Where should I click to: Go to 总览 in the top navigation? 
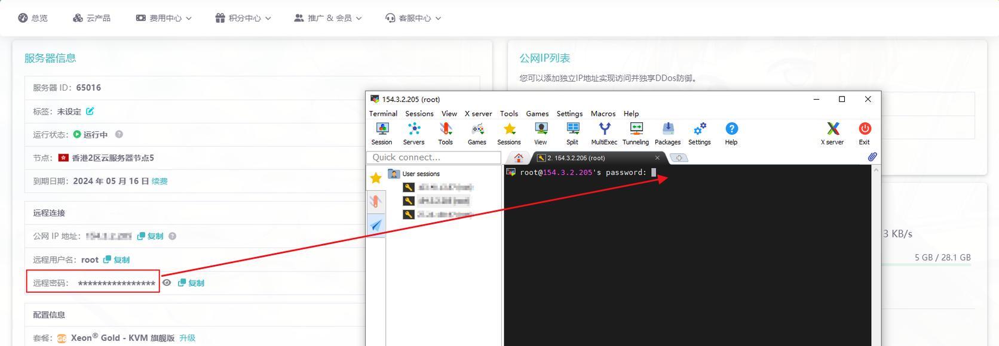[x=33, y=18]
